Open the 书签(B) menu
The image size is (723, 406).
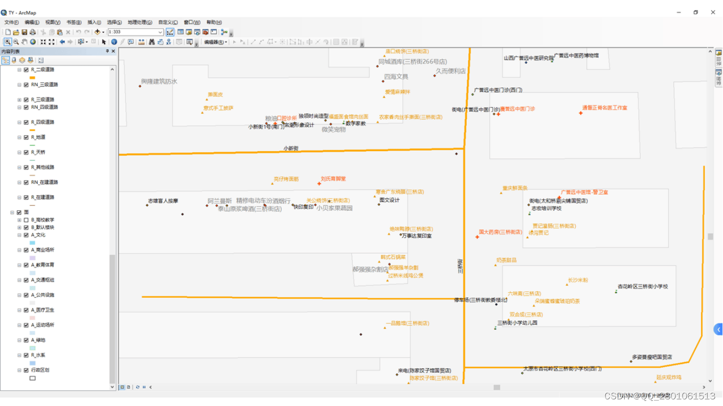click(x=74, y=22)
